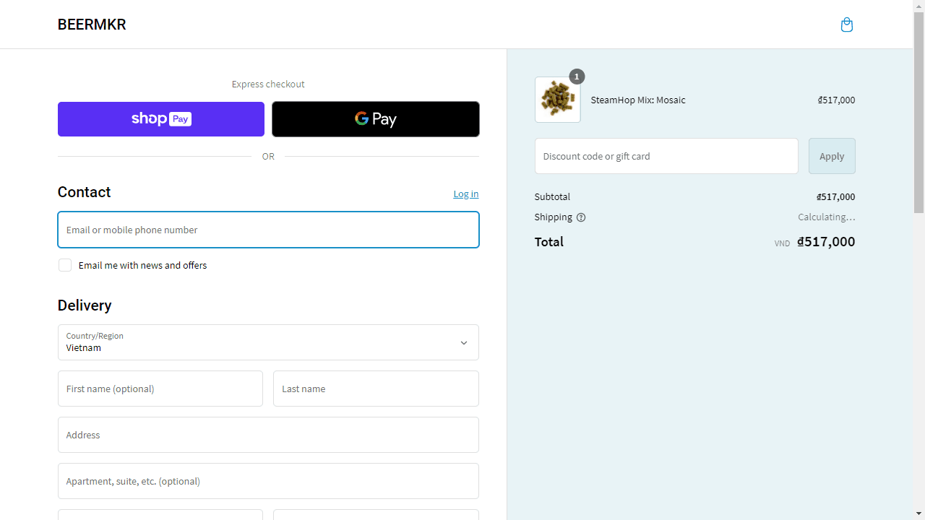Image resolution: width=925 pixels, height=520 pixels.
Task: Click the SteamHop Mix: Mosaic product name
Action: pos(638,100)
